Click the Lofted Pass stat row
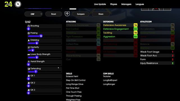The image size is (180, 101). point(83,44)
